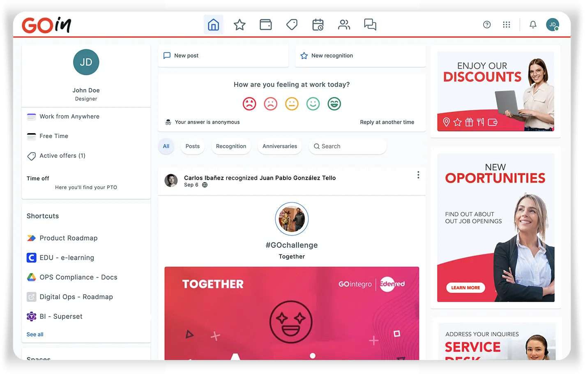Expand the three-dot menu on Carlos Ibañez's post
Viewport: 585px width, 374px height.
pyautogui.click(x=418, y=175)
